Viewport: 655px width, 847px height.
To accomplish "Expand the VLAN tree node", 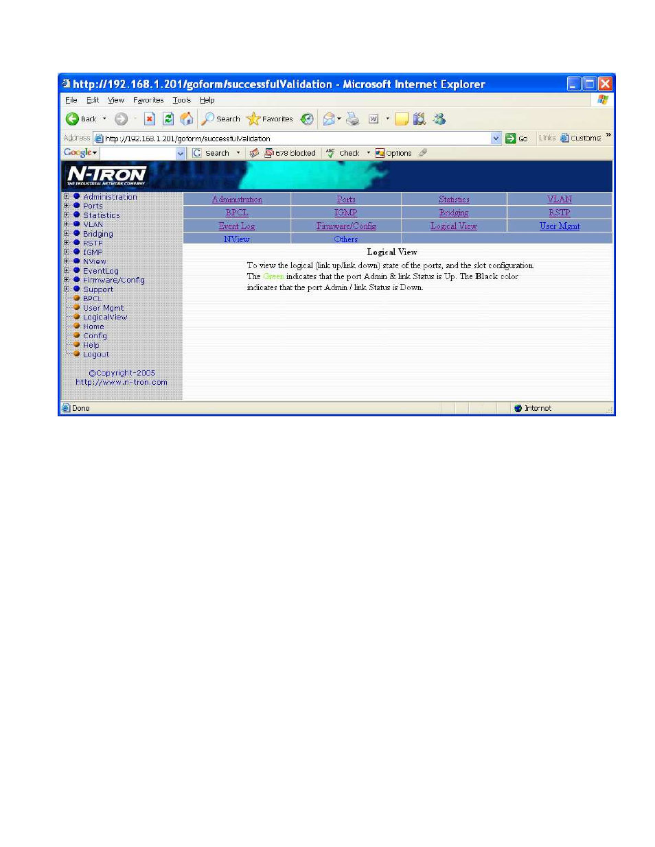I will tap(67, 224).
